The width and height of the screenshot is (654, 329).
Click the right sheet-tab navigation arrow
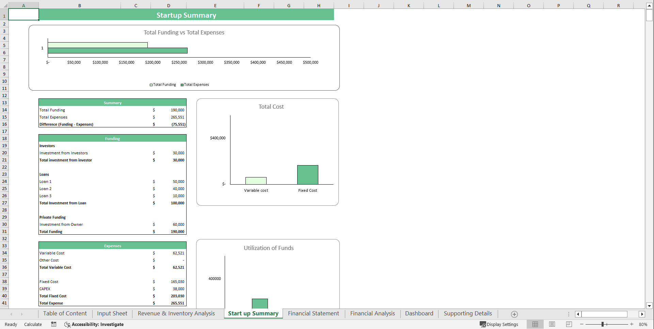tap(22, 314)
